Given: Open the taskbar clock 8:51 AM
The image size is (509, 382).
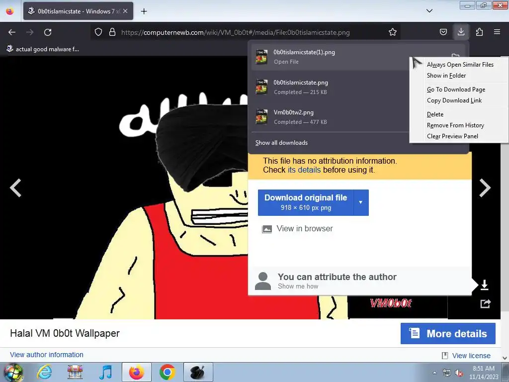Looking at the screenshot, I should click(x=484, y=373).
